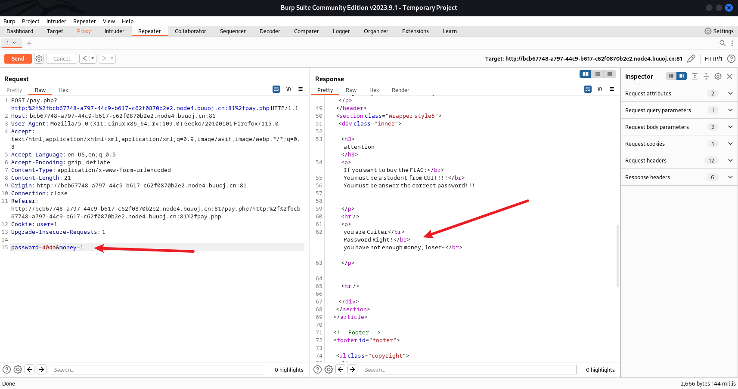Open the Burp menu

[9, 21]
